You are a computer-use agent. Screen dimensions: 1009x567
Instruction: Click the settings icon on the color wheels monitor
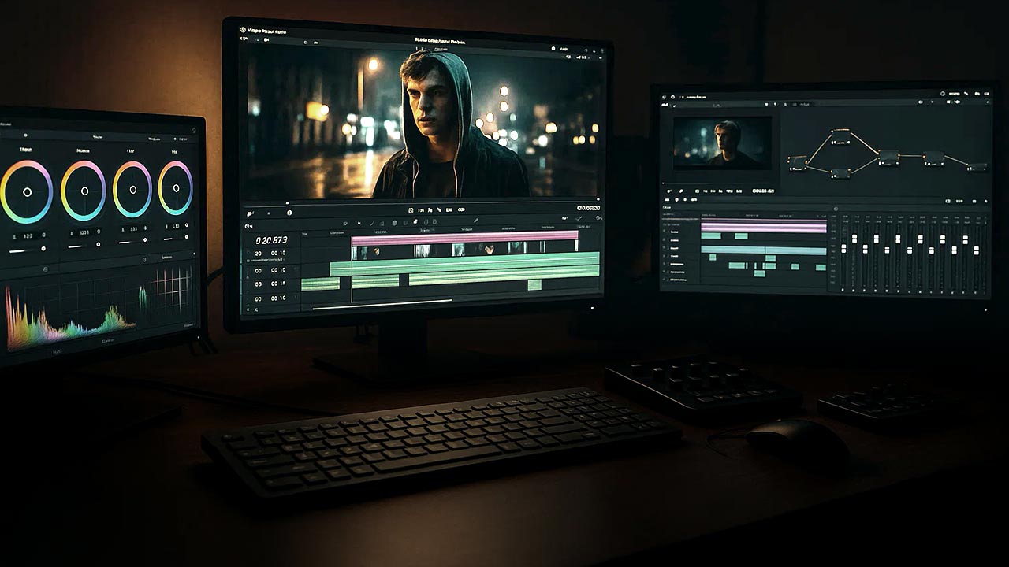point(194,128)
